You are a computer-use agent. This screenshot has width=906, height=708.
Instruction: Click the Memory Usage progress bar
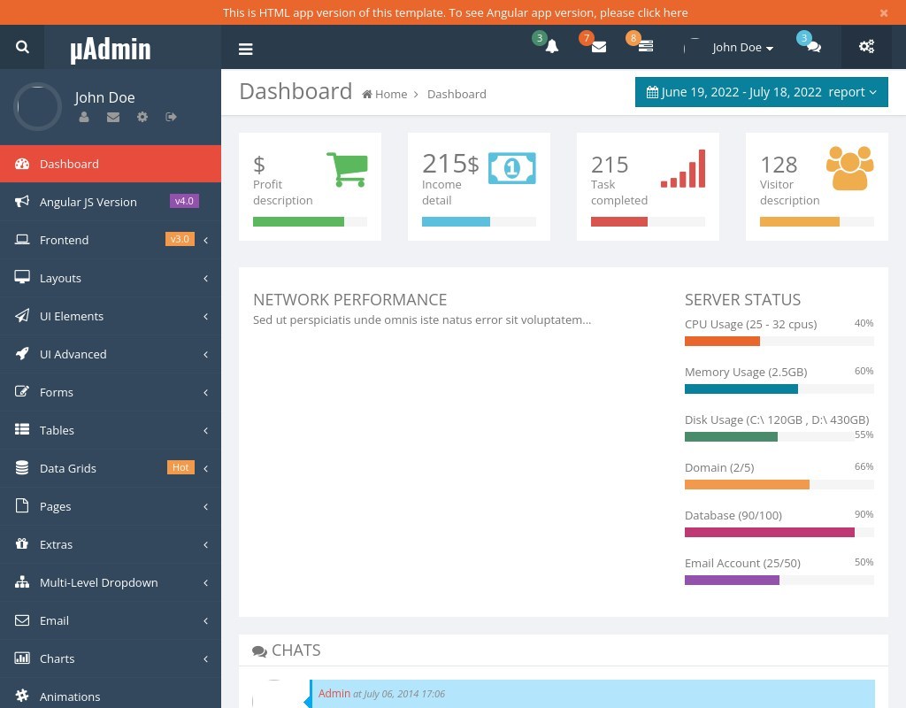(x=779, y=389)
